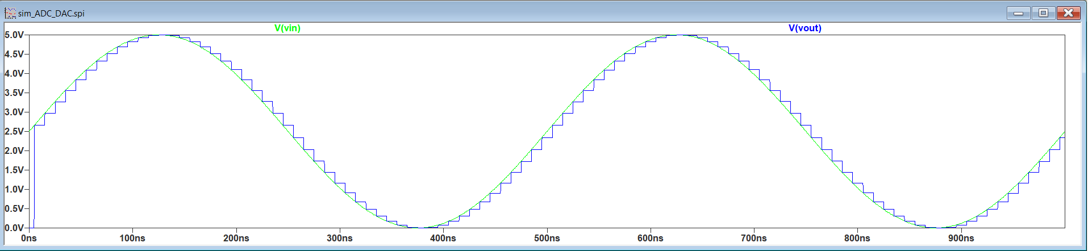
Task: Click the 700ns time axis label
Action: click(x=754, y=239)
